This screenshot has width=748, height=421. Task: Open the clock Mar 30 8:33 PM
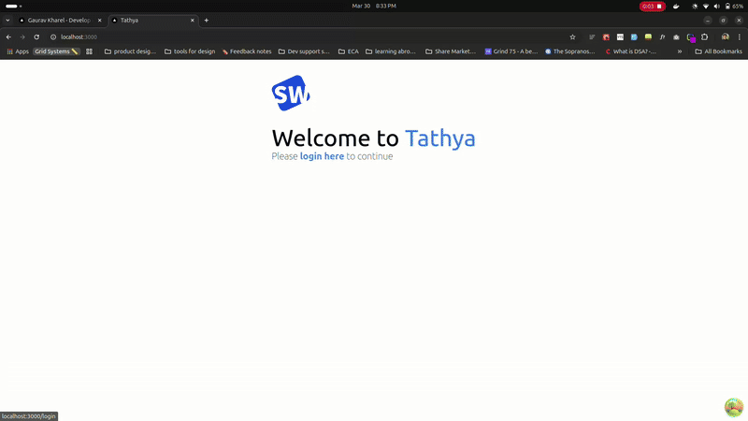tap(374, 6)
